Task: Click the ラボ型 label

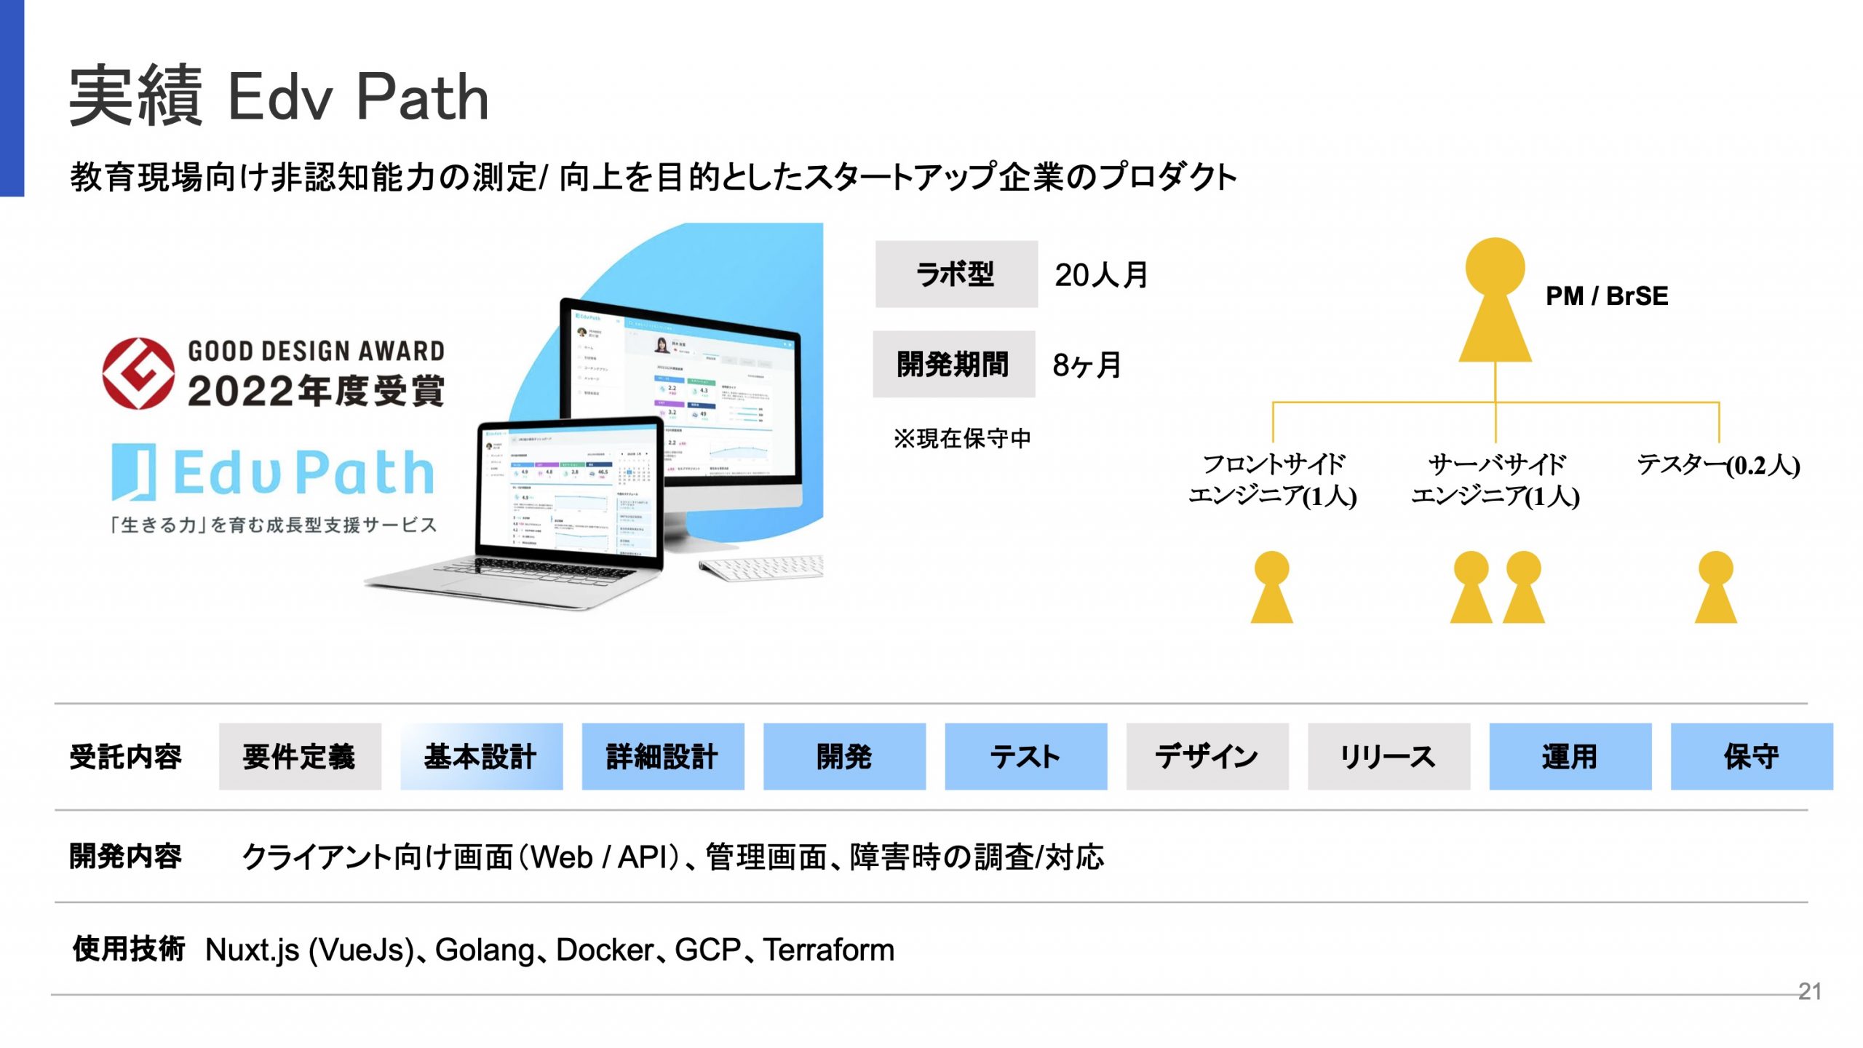Action: pos(956,273)
